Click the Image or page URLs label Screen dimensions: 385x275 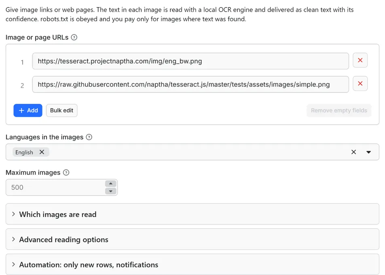pos(37,37)
